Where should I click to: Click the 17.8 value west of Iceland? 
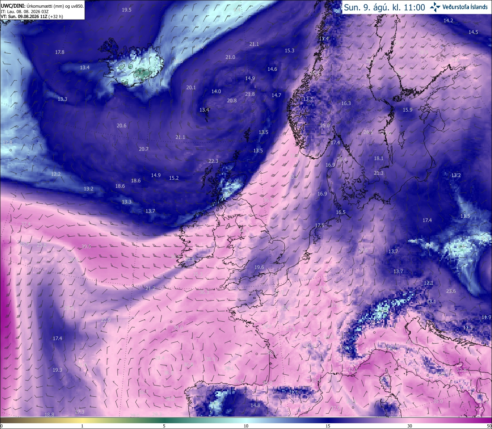click(60, 52)
